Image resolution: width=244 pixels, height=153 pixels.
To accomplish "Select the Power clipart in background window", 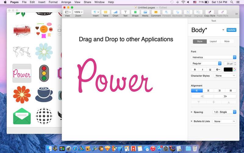I will coord(22,73).
